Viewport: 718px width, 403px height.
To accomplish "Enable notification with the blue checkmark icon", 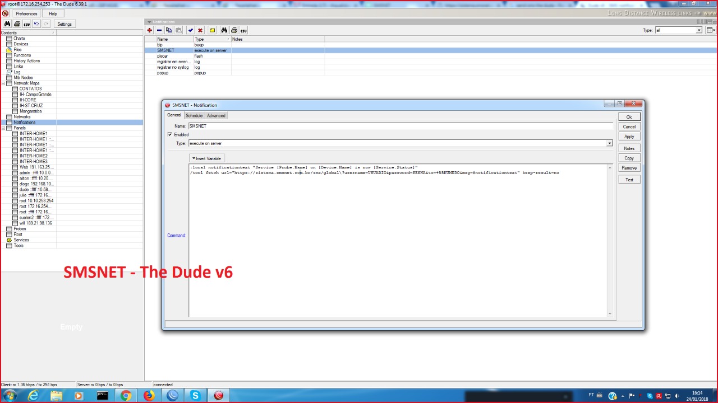I will tap(191, 30).
